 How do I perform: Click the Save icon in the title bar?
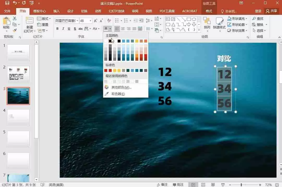(x=7, y=3)
